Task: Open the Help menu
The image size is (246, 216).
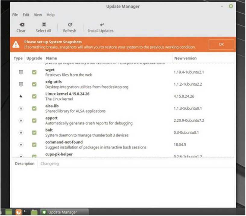Action: [x=51, y=15]
